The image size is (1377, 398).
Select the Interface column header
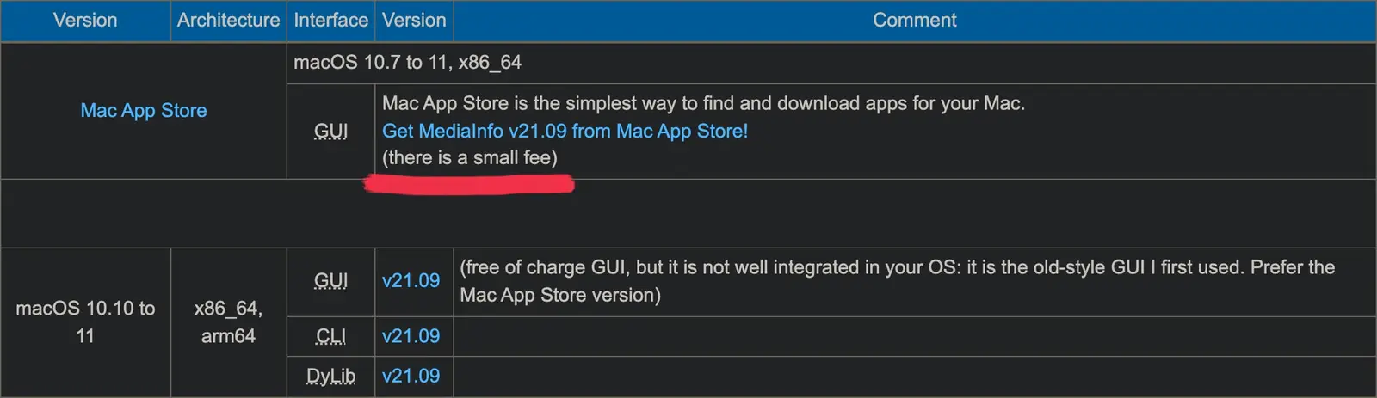[x=330, y=20]
